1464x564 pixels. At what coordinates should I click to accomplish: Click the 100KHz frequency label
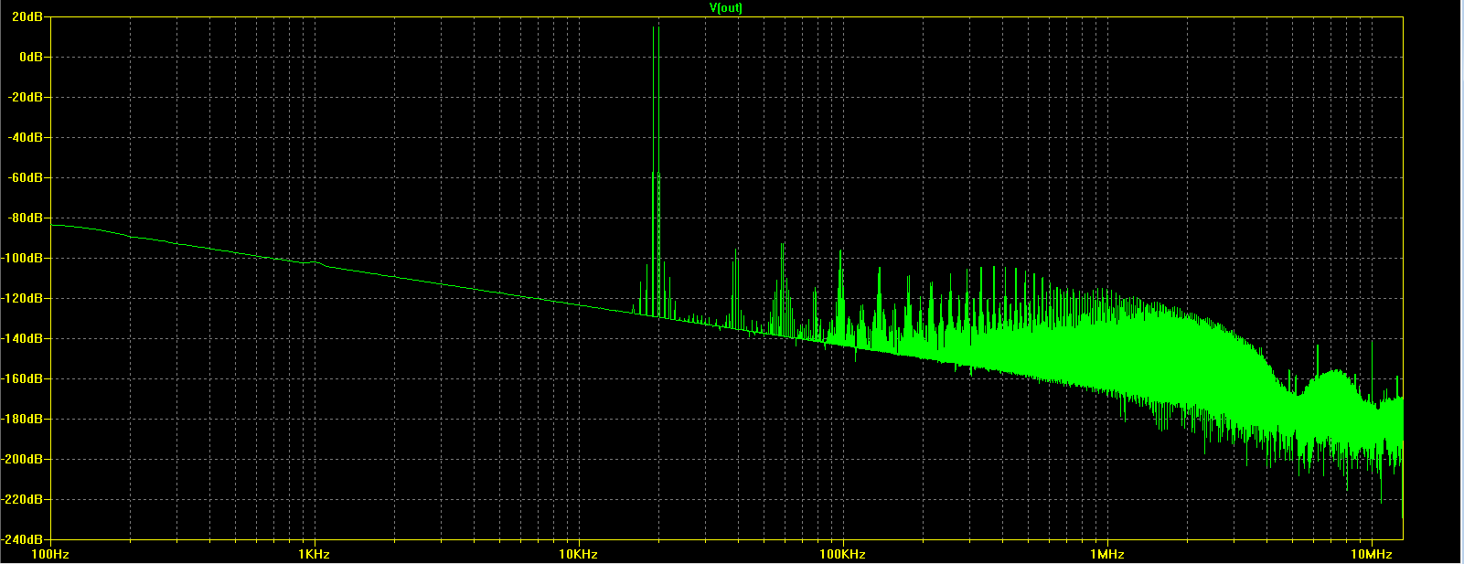coord(842,555)
